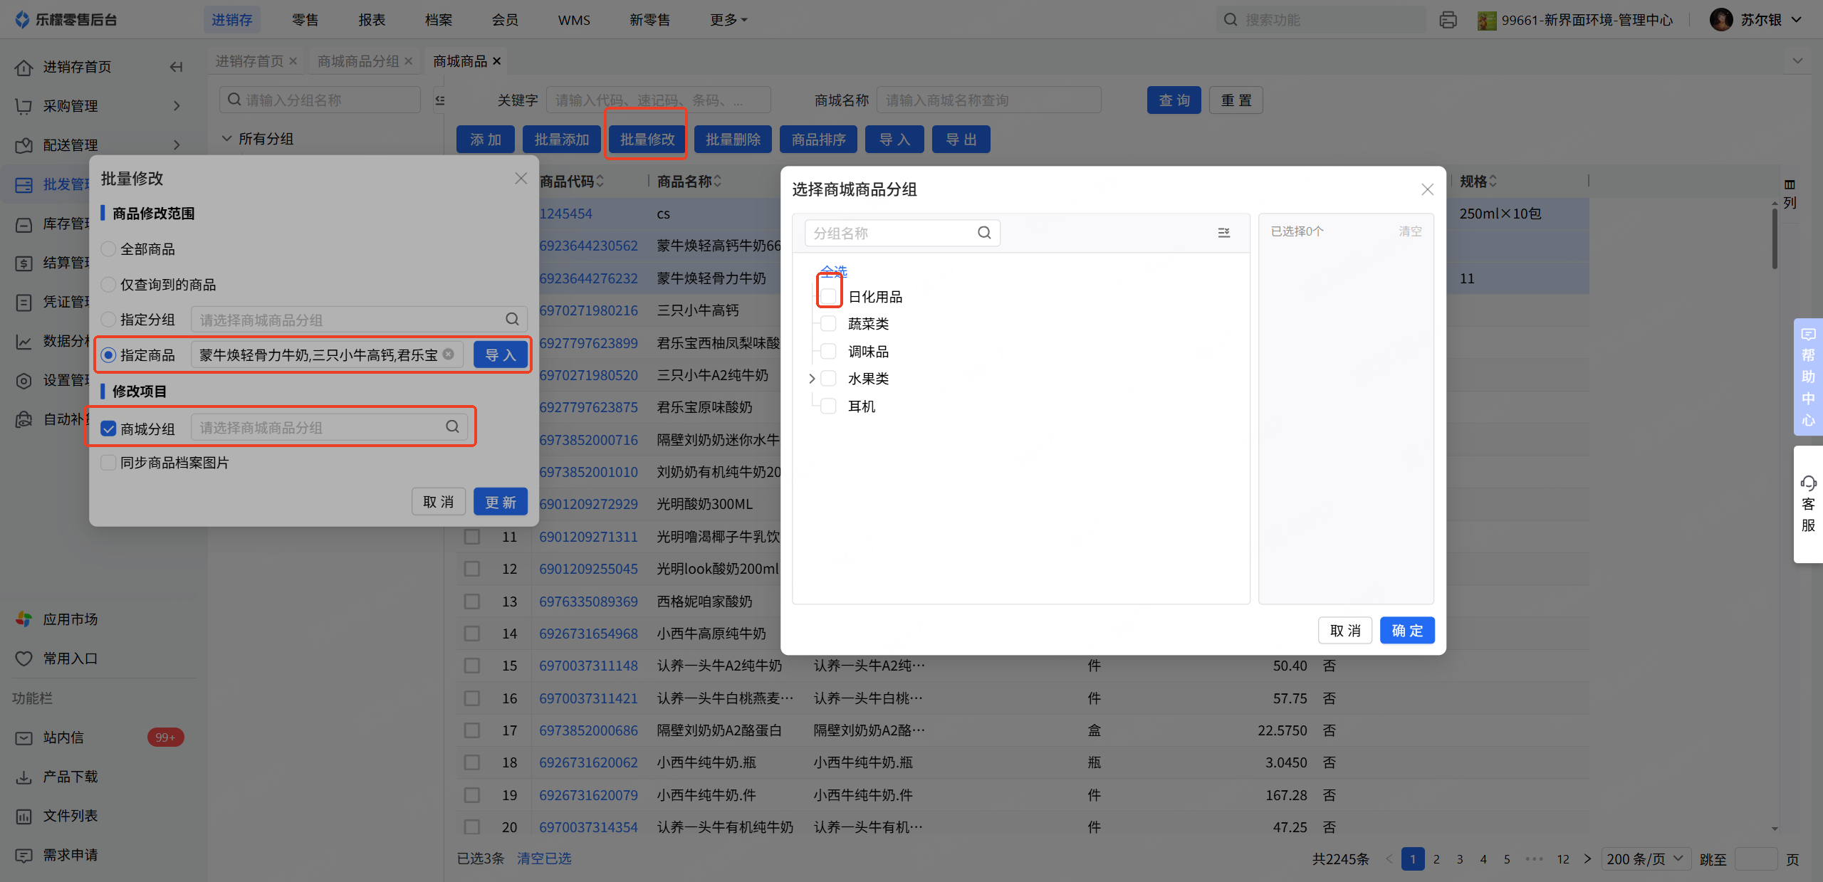1823x882 pixels.
Task: Click 确定 in group selection dialog
Action: tap(1406, 631)
